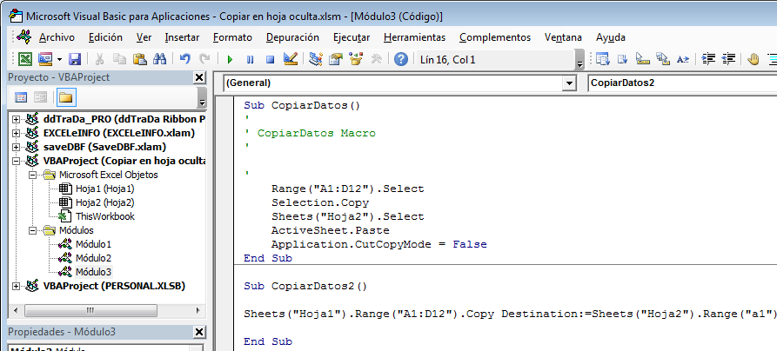Click List Properties/Methods icon in Edit toolbar

tap(603, 59)
